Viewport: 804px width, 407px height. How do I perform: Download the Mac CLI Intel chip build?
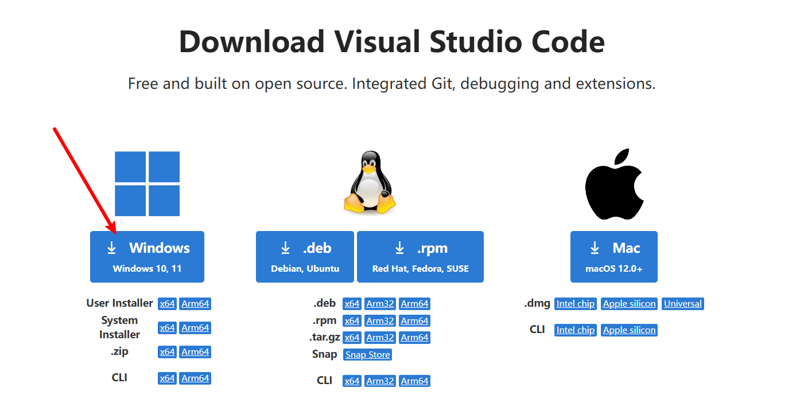point(576,330)
